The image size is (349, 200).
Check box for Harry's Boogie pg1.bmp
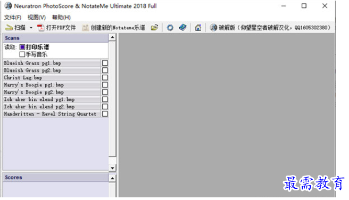click(x=105, y=85)
